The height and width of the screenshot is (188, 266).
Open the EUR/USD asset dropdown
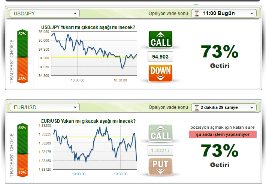click(x=45, y=107)
